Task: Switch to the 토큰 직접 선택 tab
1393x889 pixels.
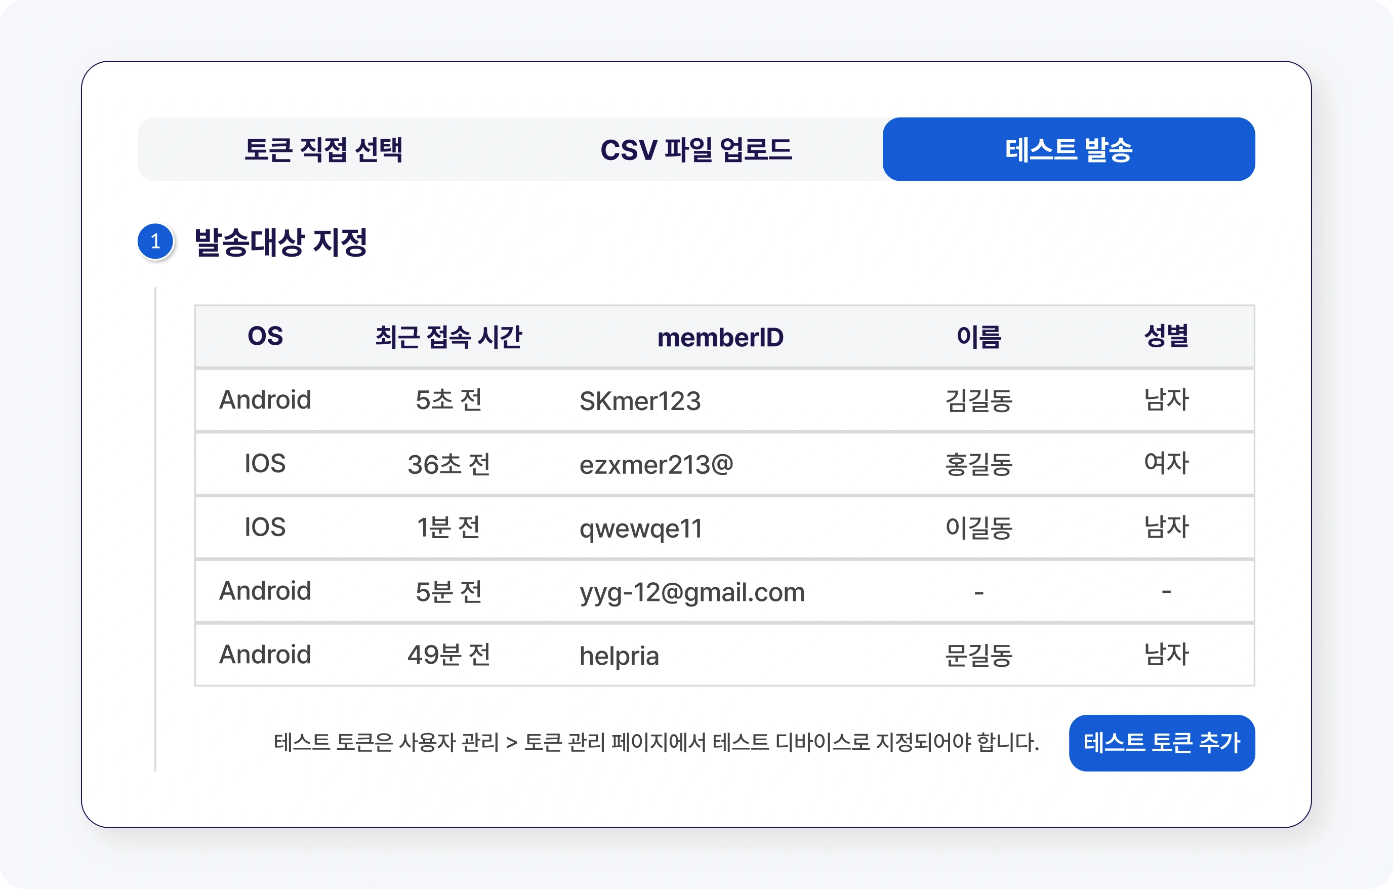Action: tap(323, 149)
